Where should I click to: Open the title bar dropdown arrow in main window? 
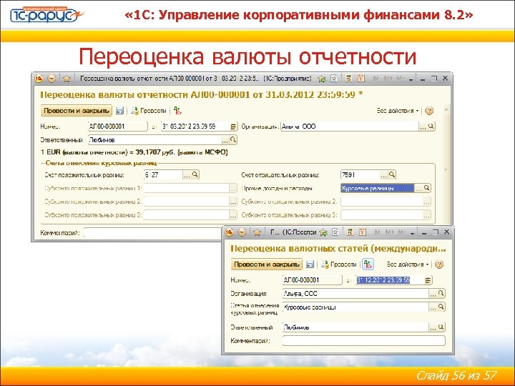(411, 79)
